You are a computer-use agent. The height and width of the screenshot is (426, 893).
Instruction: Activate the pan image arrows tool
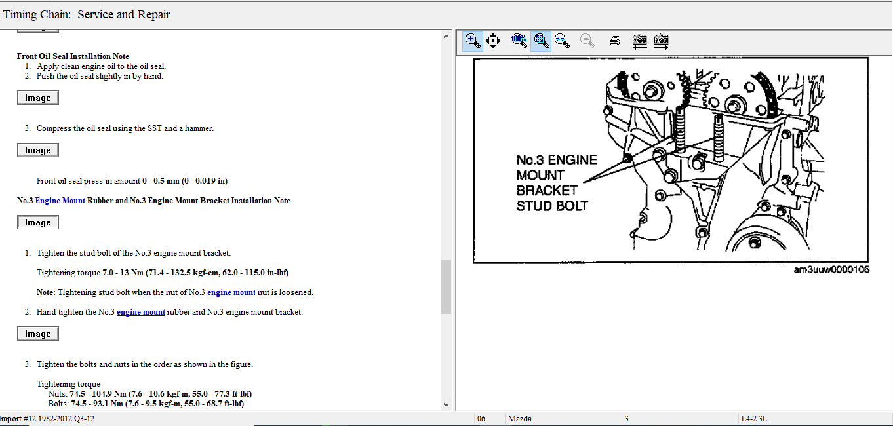494,41
